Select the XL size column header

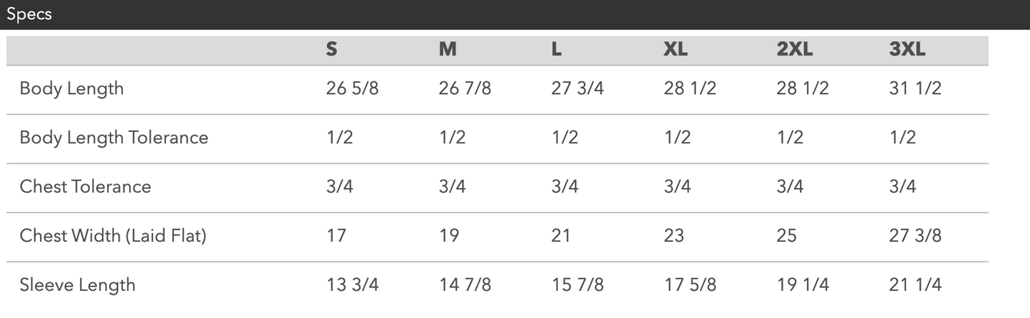point(676,49)
